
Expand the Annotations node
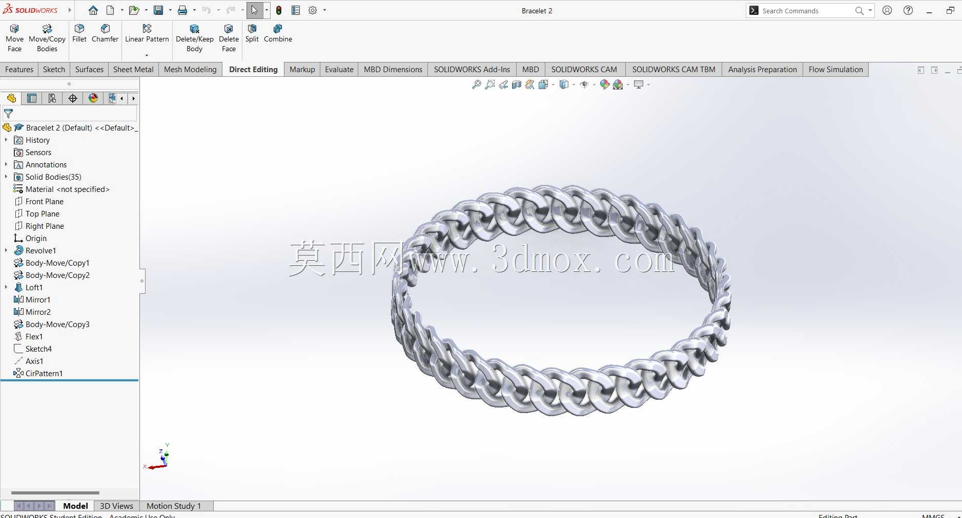(x=6, y=164)
